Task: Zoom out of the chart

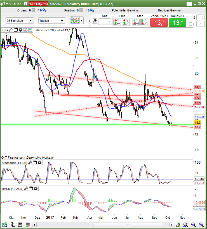Action: click(194, 225)
